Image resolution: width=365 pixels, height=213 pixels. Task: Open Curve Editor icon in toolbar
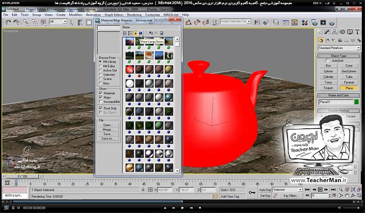(286, 22)
